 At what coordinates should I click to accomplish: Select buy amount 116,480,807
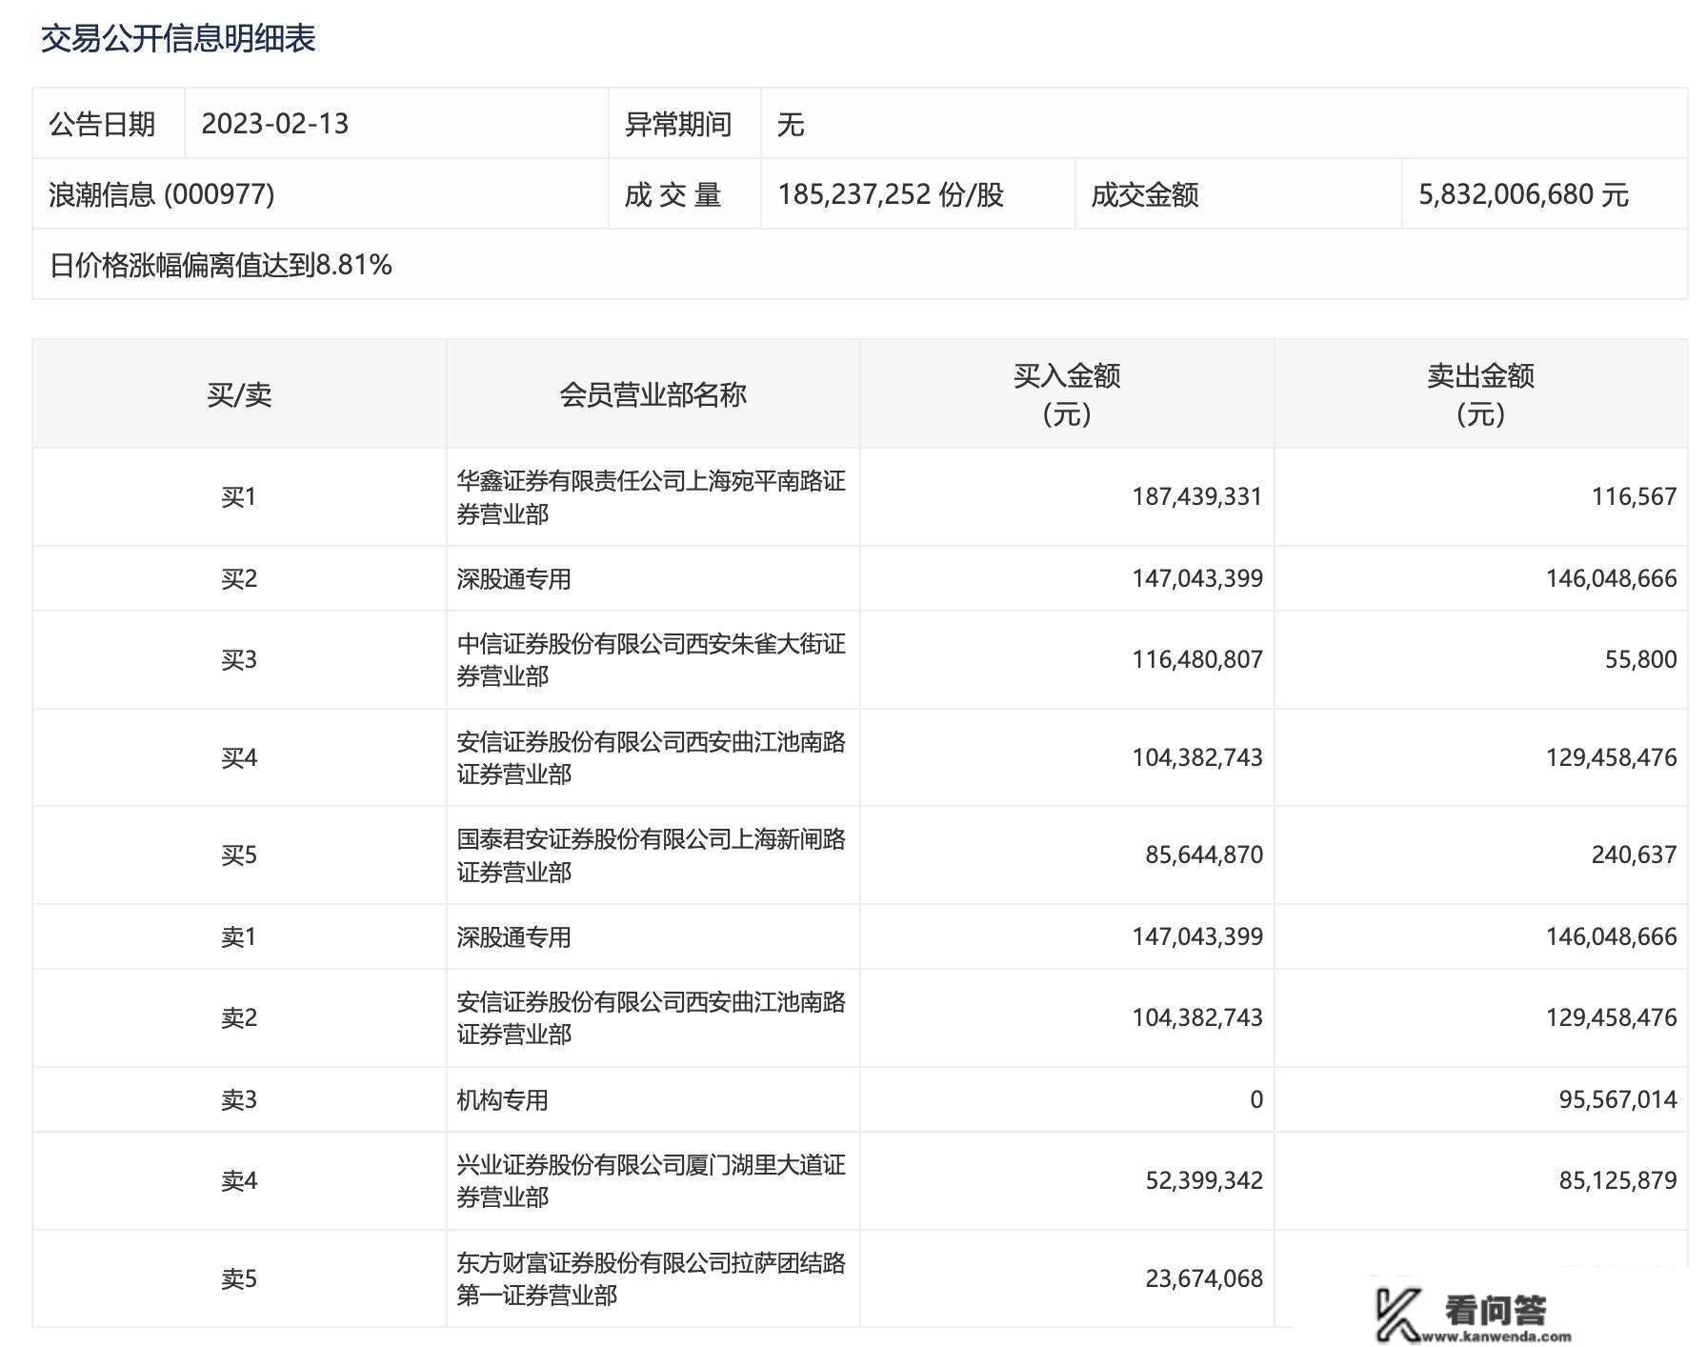tap(1197, 659)
